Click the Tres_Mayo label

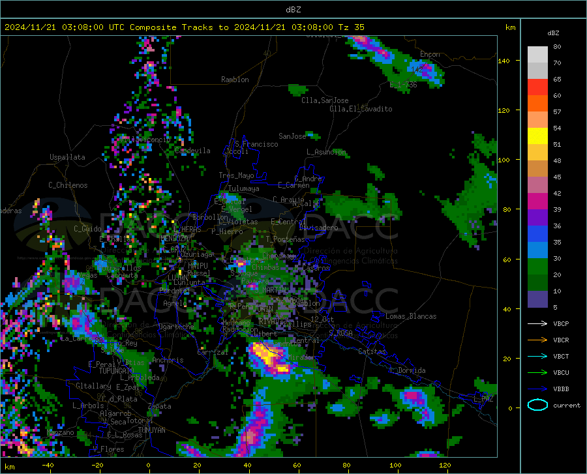coord(236,175)
